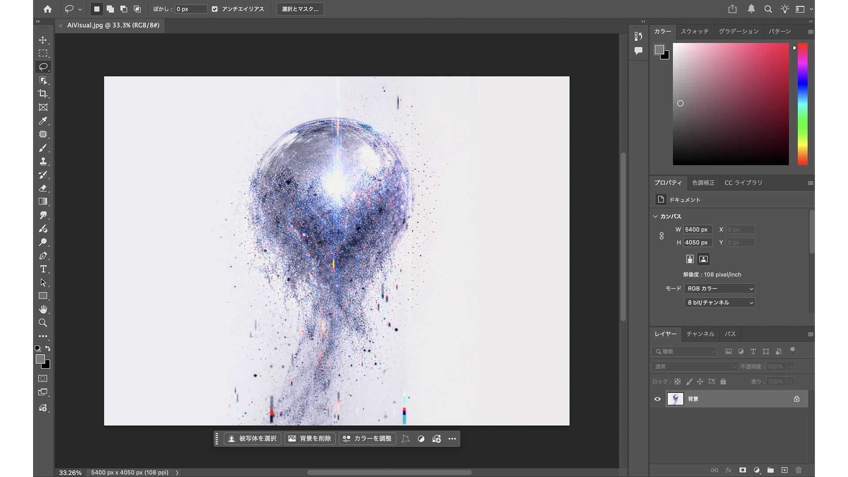Select the Zoom tool
This screenshot has width=848, height=477.
[x=43, y=323]
